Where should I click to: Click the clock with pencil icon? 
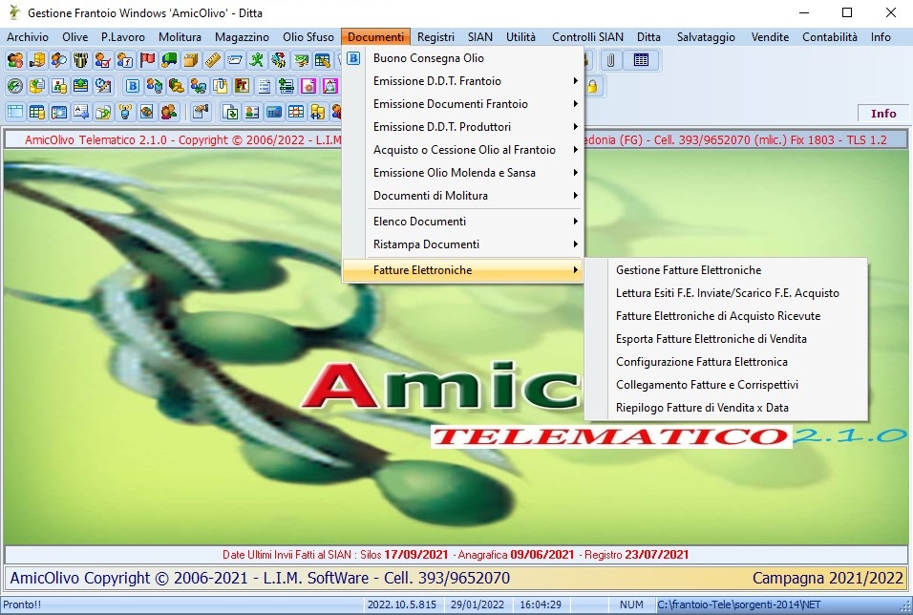[103, 86]
